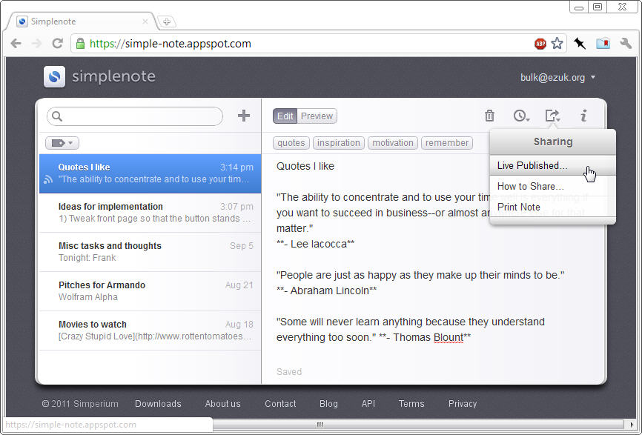Click the browser back arrow

click(16, 44)
